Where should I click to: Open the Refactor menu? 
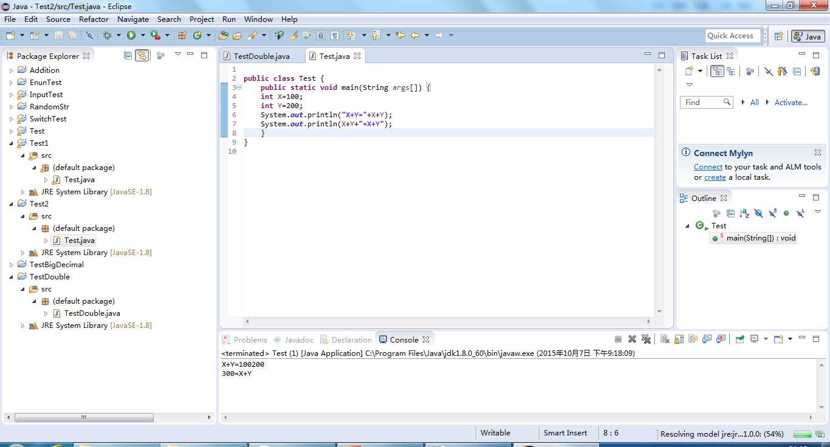(94, 19)
